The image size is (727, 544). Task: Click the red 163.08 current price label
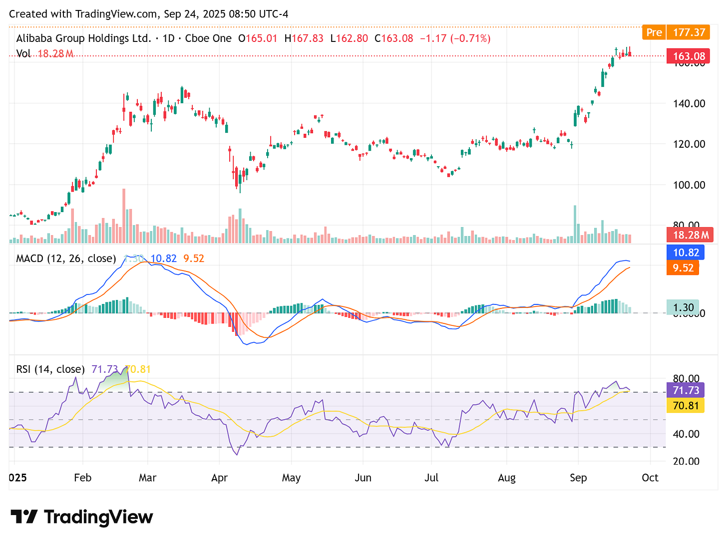(689, 56)
